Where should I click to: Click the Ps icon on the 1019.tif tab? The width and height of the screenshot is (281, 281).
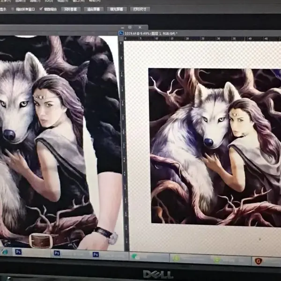pyautogui.click(x=121, y=33)
